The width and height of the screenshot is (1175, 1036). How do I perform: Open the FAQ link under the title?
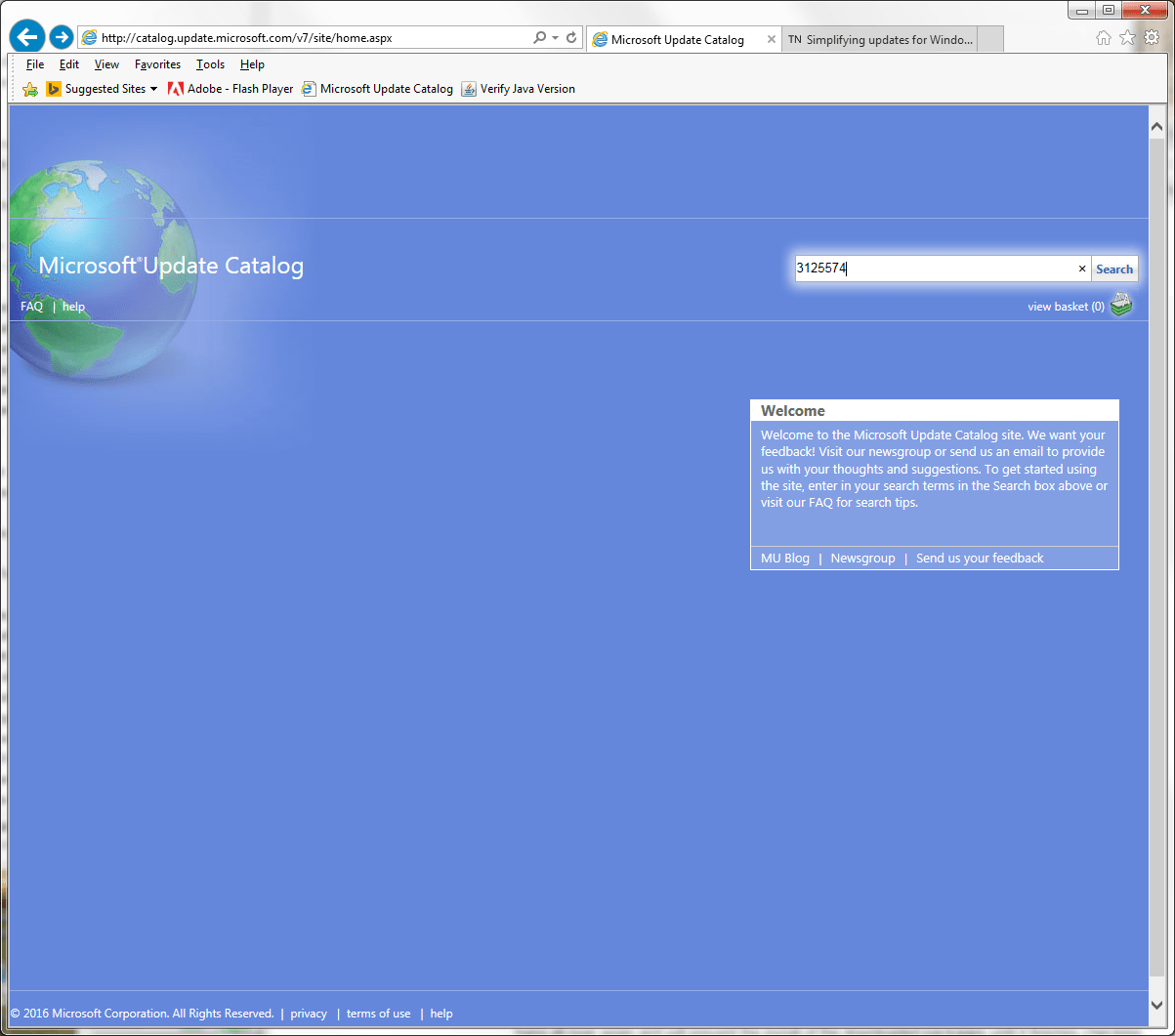click(x=32, y=307)
